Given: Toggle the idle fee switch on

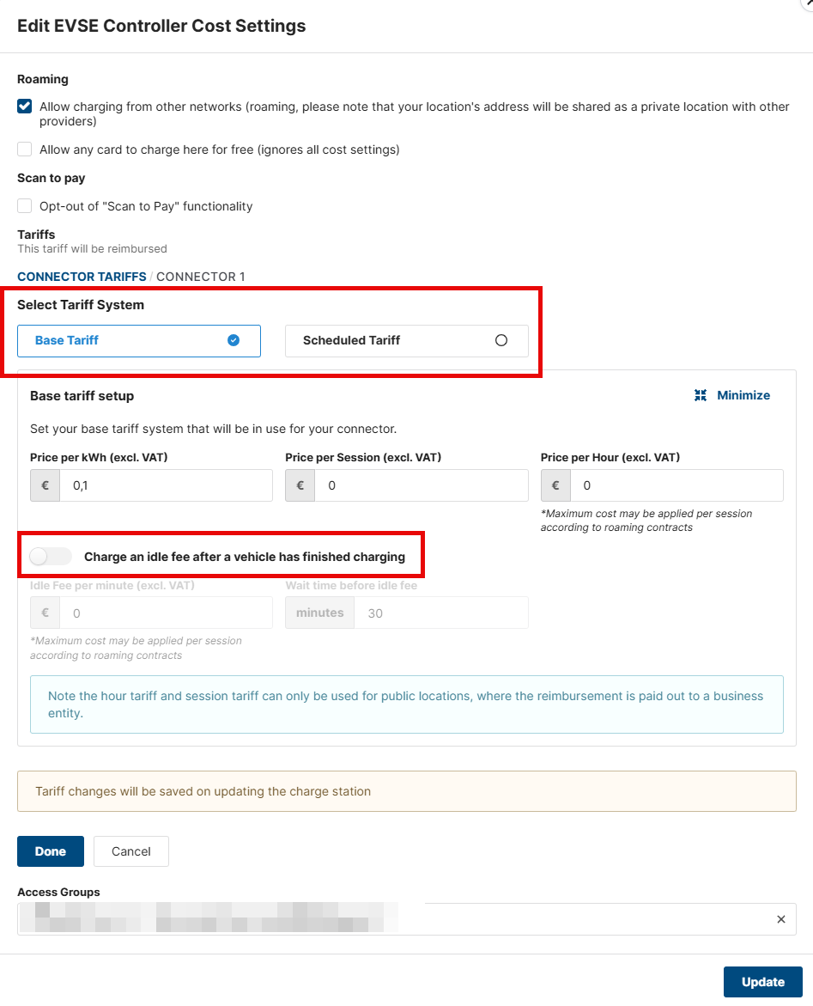Looking at the screenshot, I should click(51, 557).
